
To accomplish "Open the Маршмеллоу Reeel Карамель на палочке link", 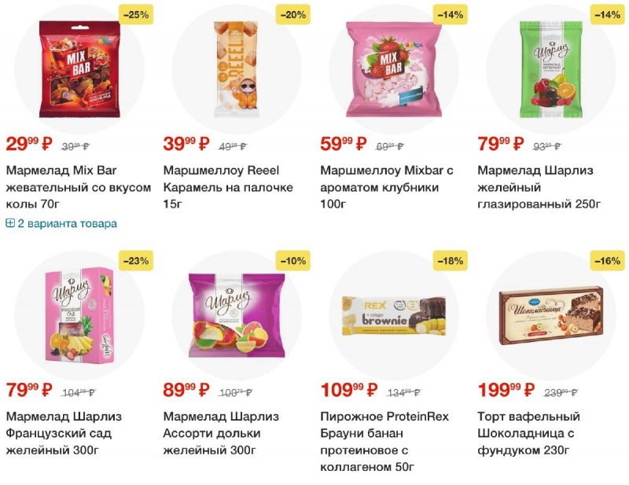I will point(228,187).
